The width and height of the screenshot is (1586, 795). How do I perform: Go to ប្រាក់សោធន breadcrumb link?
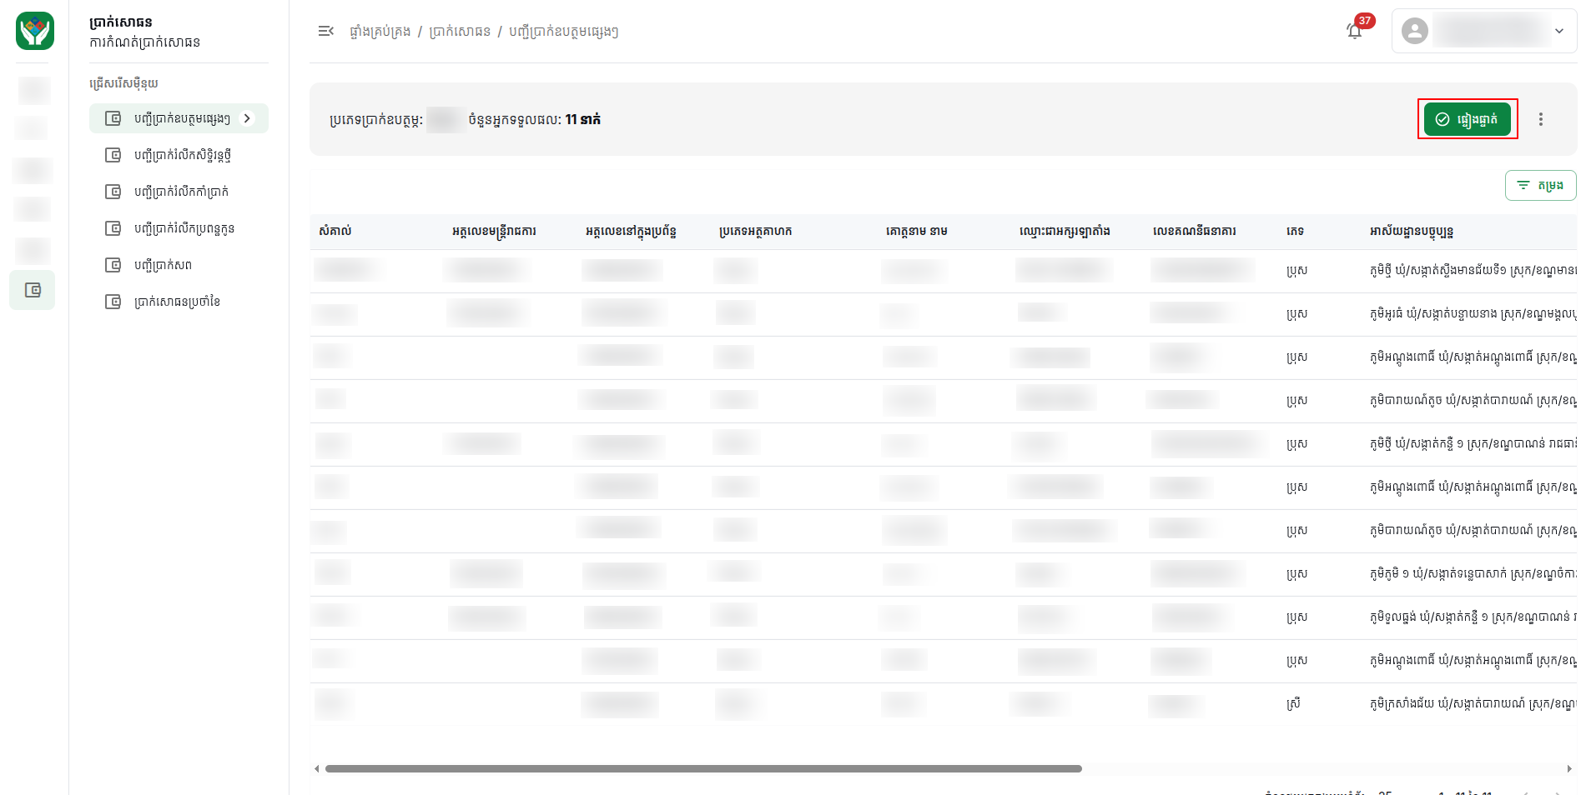460,32
